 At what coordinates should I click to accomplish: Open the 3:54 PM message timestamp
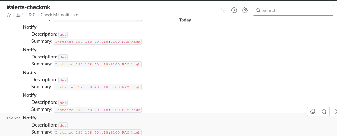[x=13, y=118]
